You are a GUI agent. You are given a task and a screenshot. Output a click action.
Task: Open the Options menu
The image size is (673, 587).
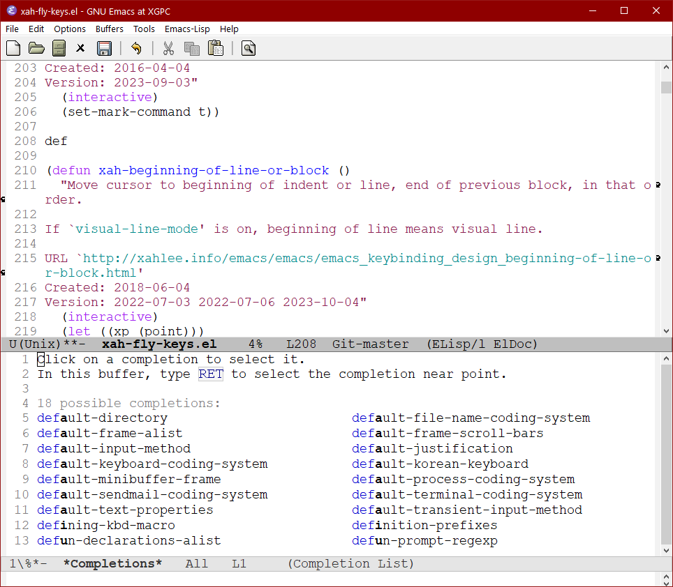coord(70,29)
